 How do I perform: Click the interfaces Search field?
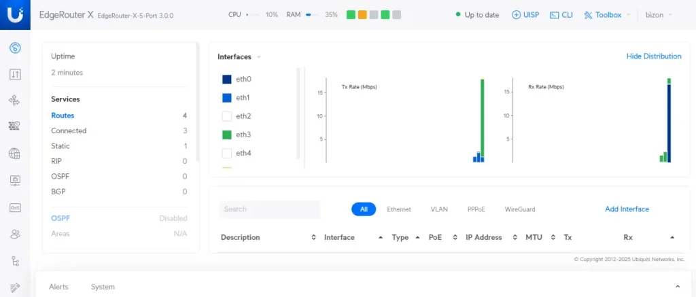[x=270, y=209]
